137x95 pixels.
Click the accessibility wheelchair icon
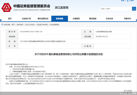(128, 1)
